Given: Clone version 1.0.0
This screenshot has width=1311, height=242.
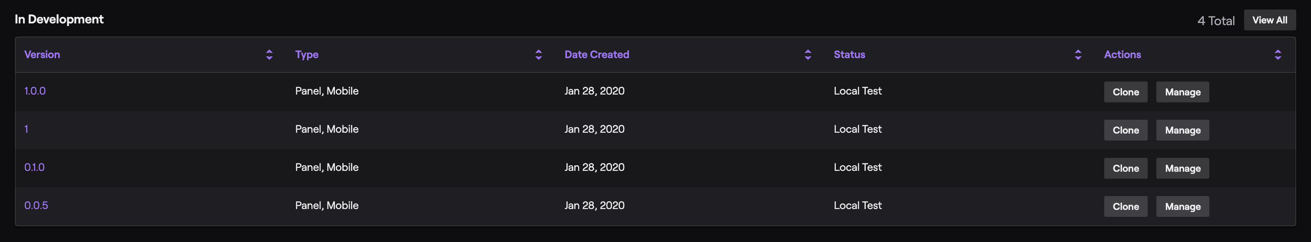Looking at the screenshot, I should 1125,92.
